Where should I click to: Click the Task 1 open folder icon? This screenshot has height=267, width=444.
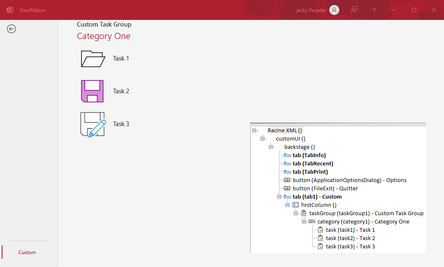click(92, 58)
